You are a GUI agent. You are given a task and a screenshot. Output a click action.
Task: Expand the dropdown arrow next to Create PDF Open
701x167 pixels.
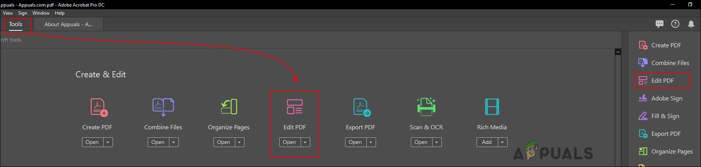coord(108,142)
